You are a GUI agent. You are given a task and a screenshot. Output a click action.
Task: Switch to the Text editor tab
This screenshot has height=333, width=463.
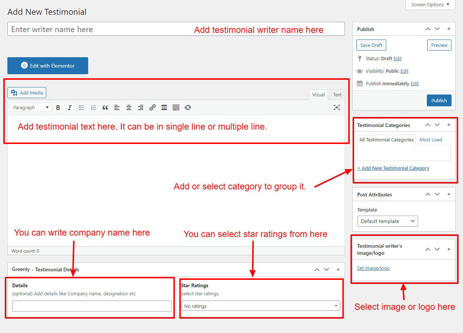(x=337, y=95)
